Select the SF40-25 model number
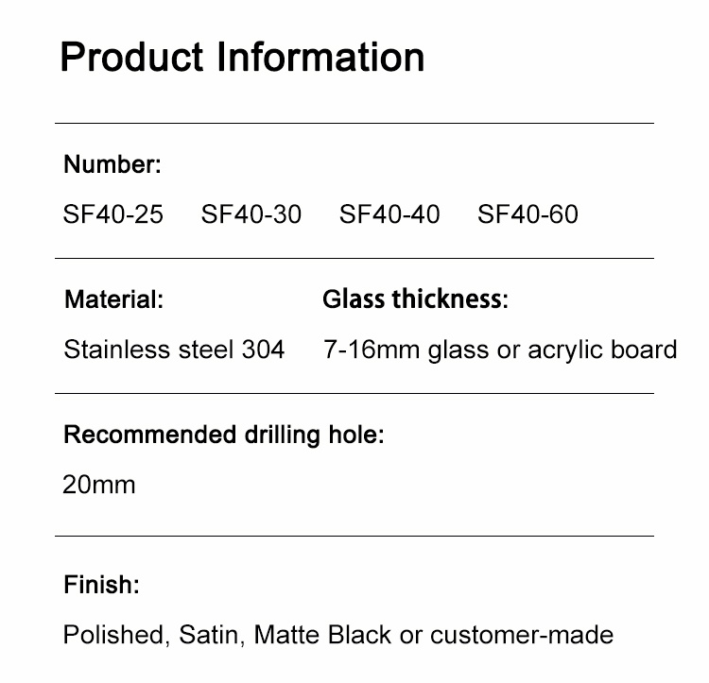 (113, 214)
